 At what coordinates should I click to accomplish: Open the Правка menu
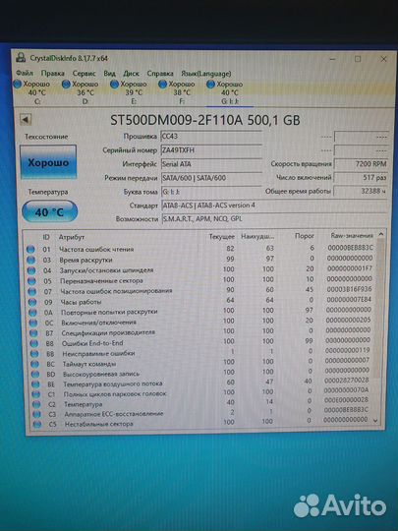[x=52, y=73]
